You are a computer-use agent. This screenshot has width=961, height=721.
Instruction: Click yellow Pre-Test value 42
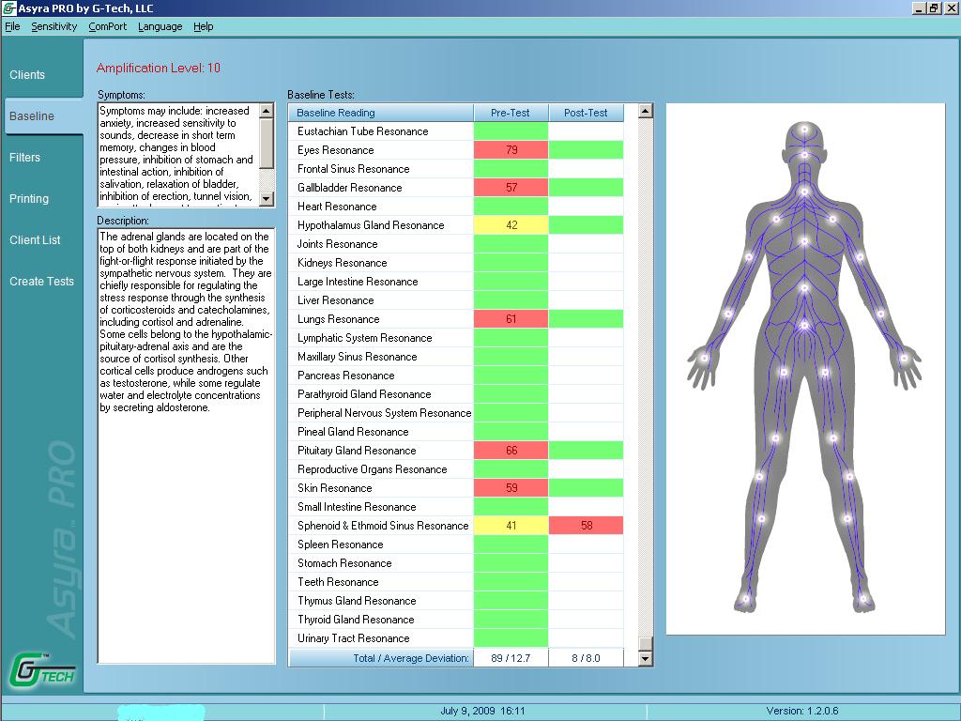pos(511,225)
